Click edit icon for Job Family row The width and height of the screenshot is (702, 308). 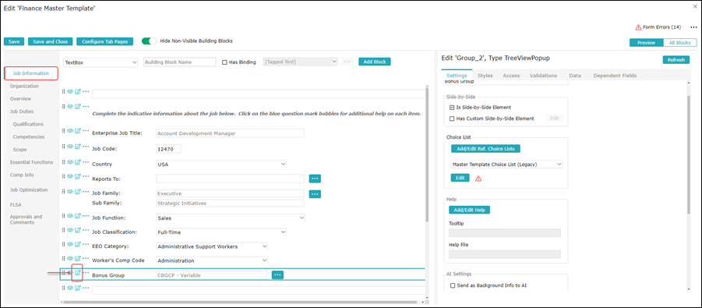tap(77, 192)
